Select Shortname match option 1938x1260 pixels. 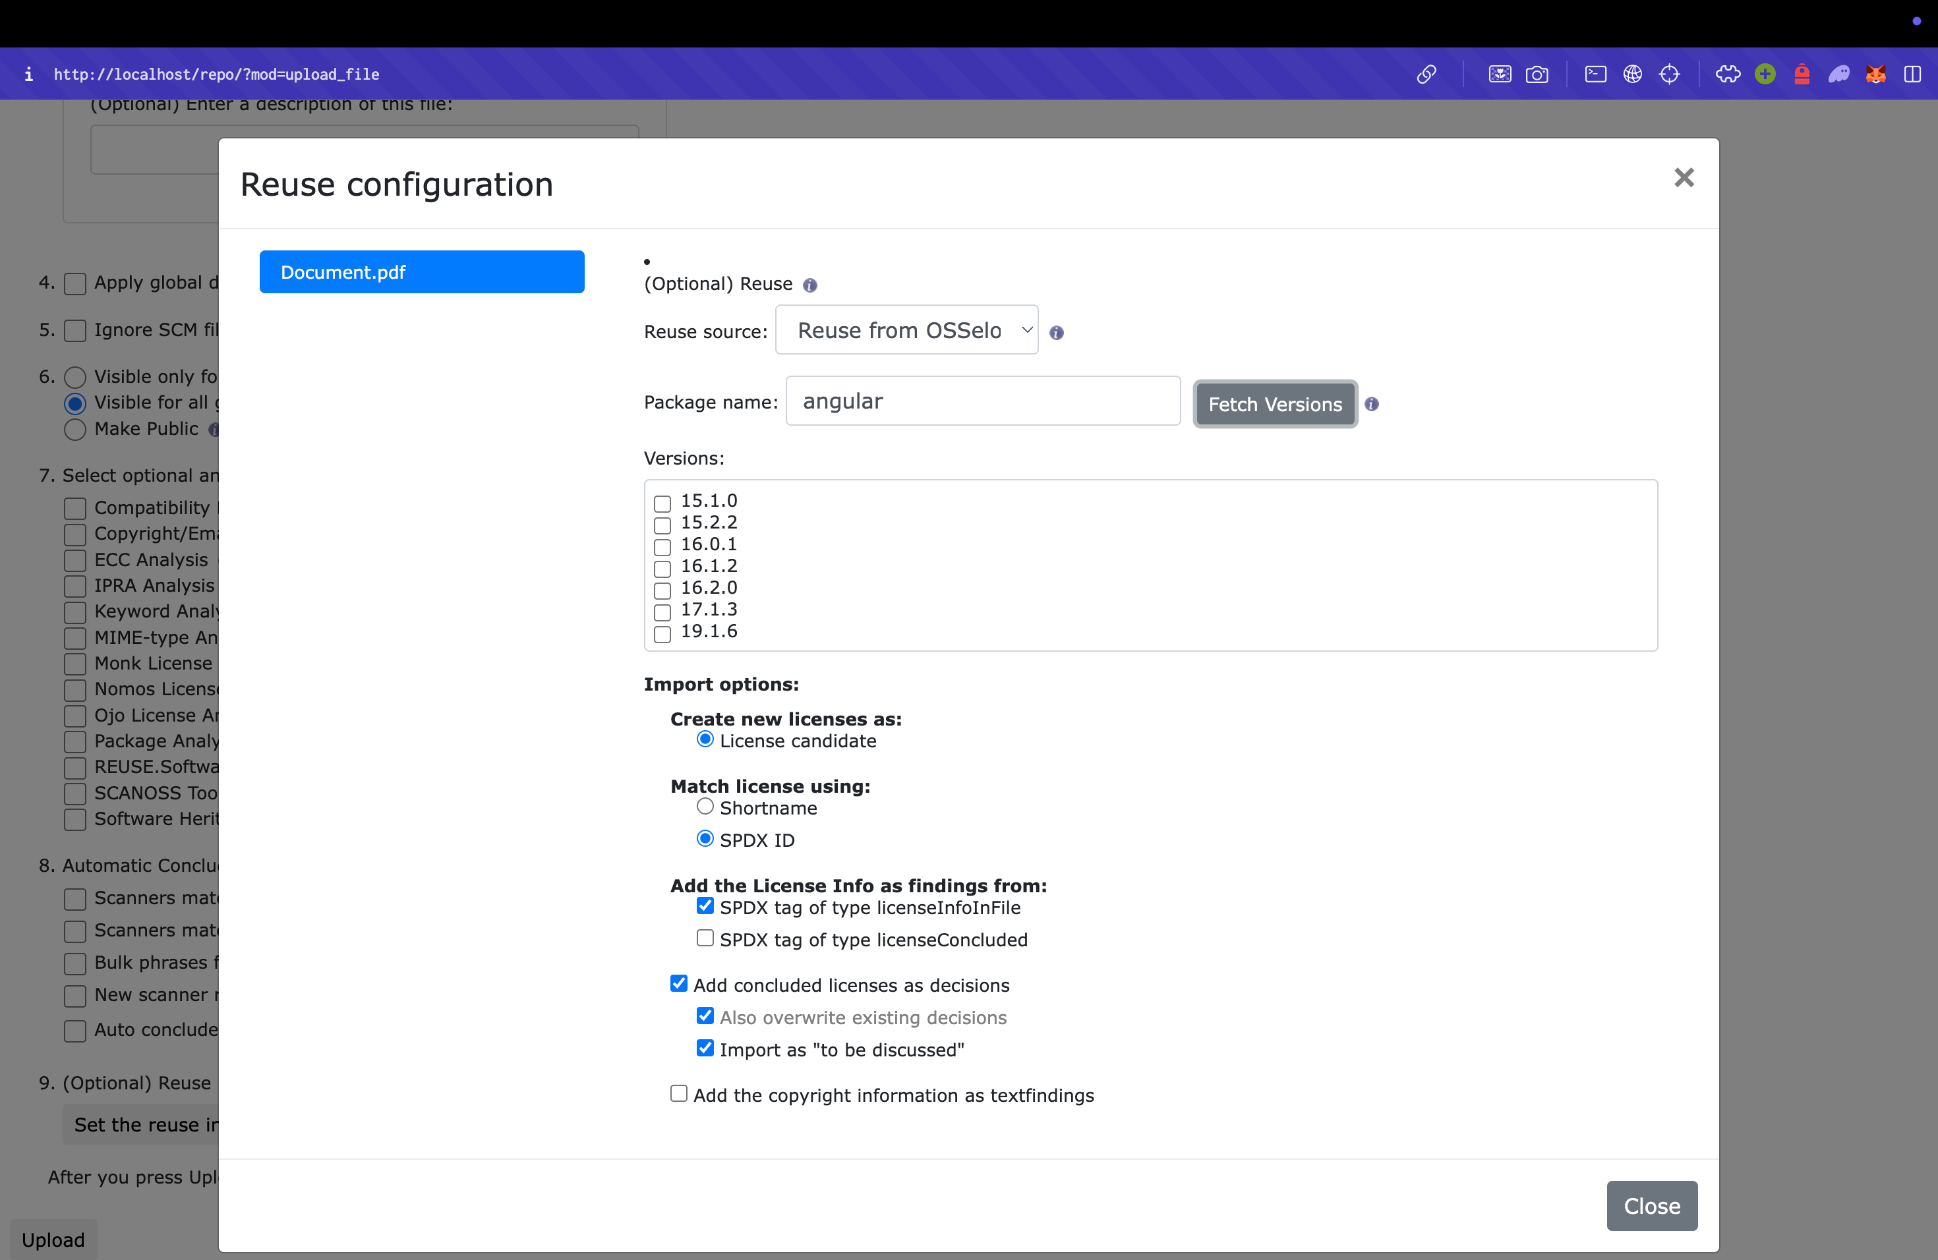pyautogui.click(x=705, y=806)
